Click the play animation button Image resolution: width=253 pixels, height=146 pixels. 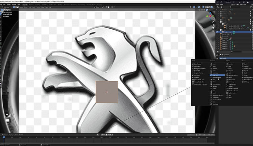pyautogui.click(x=108, y=135)
